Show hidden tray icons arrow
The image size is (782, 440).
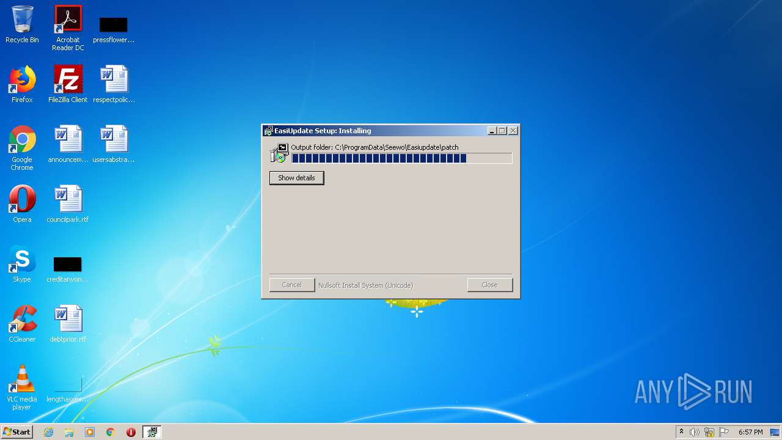(681, 431)
